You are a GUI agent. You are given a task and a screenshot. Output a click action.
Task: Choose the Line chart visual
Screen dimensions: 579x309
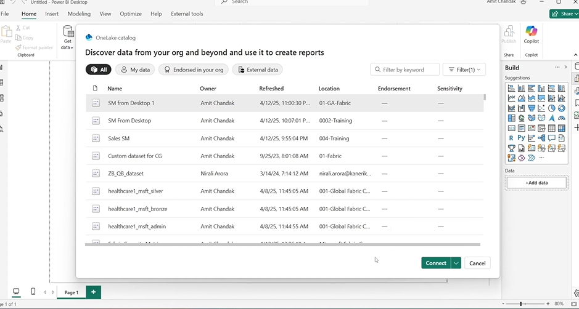pos(511,98)
